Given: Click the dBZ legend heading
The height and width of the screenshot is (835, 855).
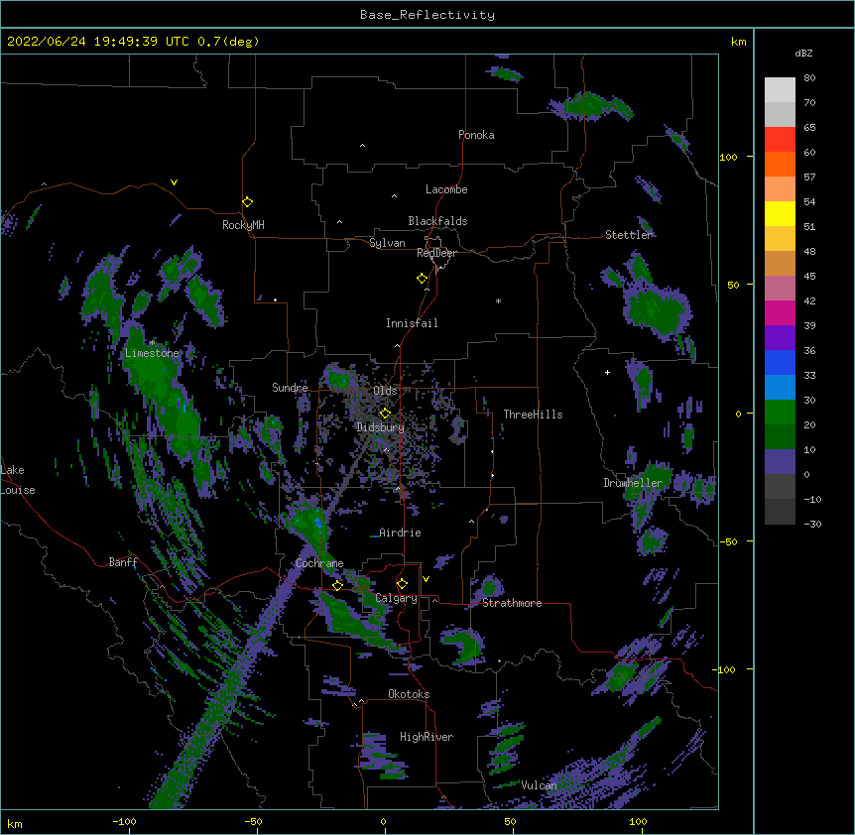Looking at the screenshot, I should click(x=803, y=54).
